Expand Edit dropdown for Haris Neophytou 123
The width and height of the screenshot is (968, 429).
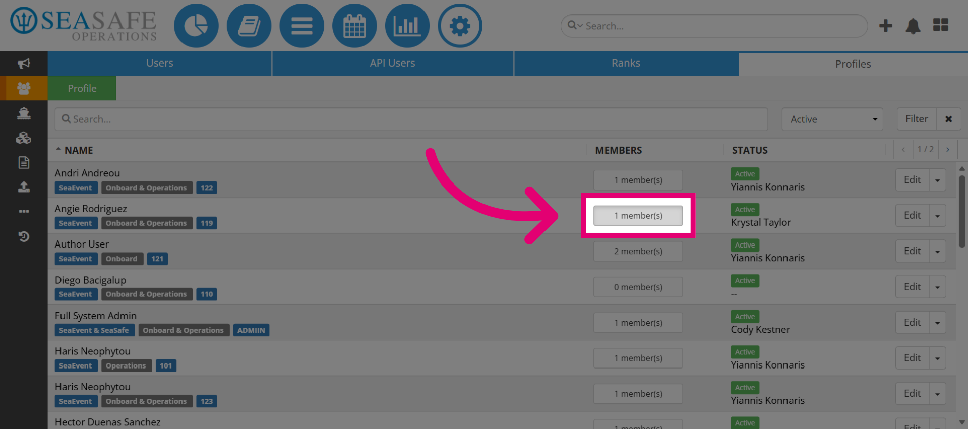tap(938, 394)
